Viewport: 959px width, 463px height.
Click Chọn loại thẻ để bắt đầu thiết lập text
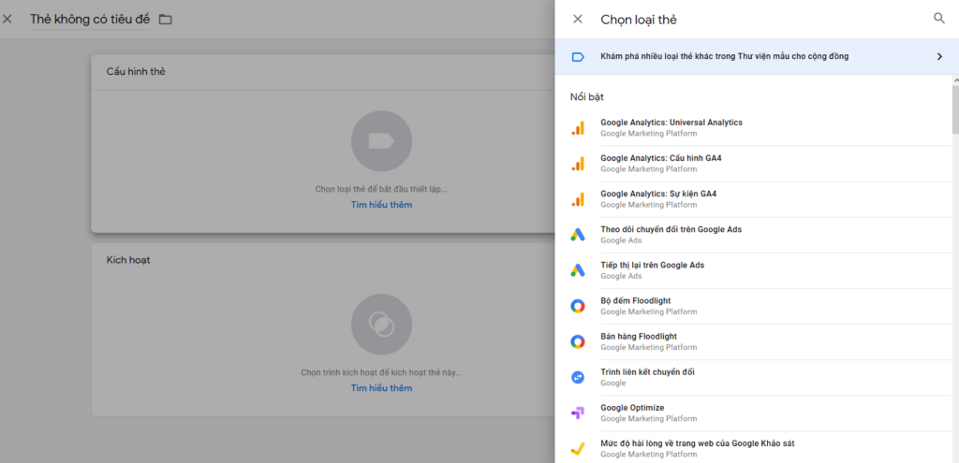tap(381, 189)
